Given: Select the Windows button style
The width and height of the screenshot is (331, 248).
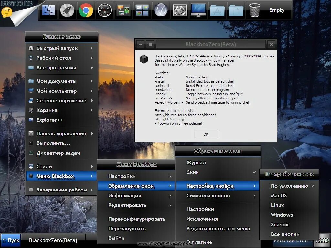Looking at the screenshot, I should [289, 215].
